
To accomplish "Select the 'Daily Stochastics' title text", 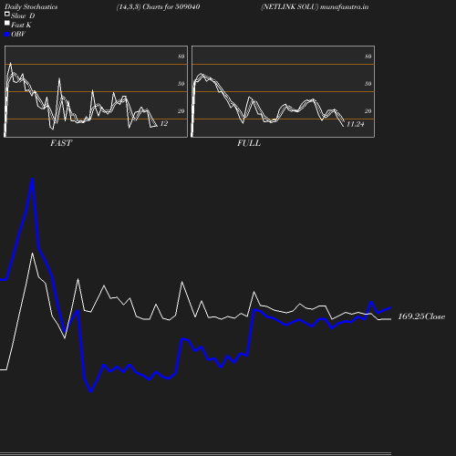I will [31, 7].
